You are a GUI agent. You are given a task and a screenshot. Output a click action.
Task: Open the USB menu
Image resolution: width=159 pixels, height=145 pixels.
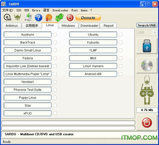click(x=27, y=10)
